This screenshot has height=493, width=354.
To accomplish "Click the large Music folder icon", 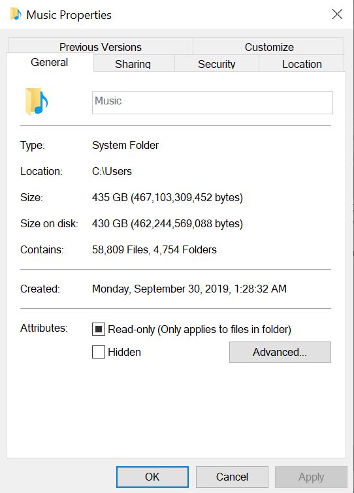I will click(x=37, y=102).
